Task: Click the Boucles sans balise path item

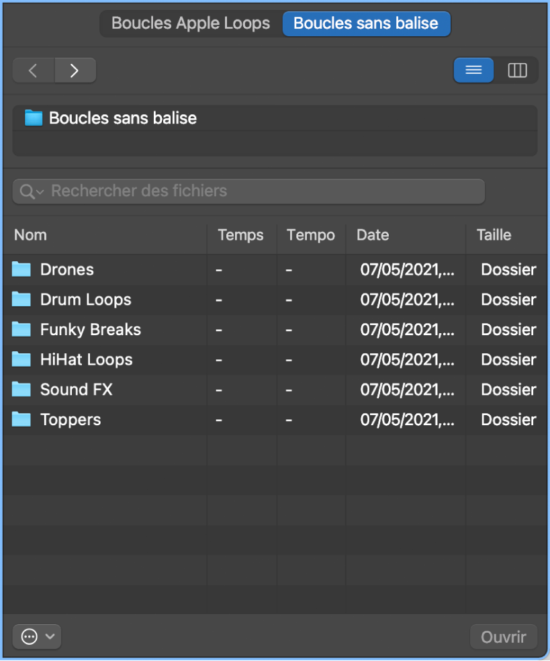Action: [x=122, y=118]
